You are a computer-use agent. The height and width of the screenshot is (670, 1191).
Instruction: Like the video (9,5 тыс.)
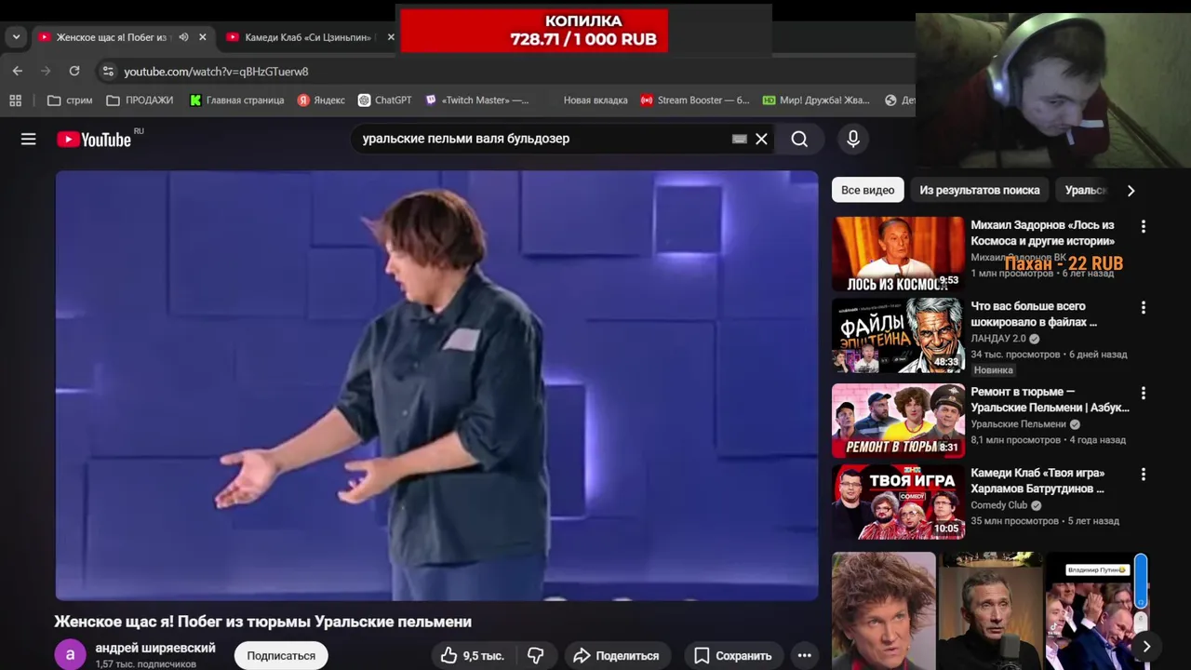tap(473, 655)
